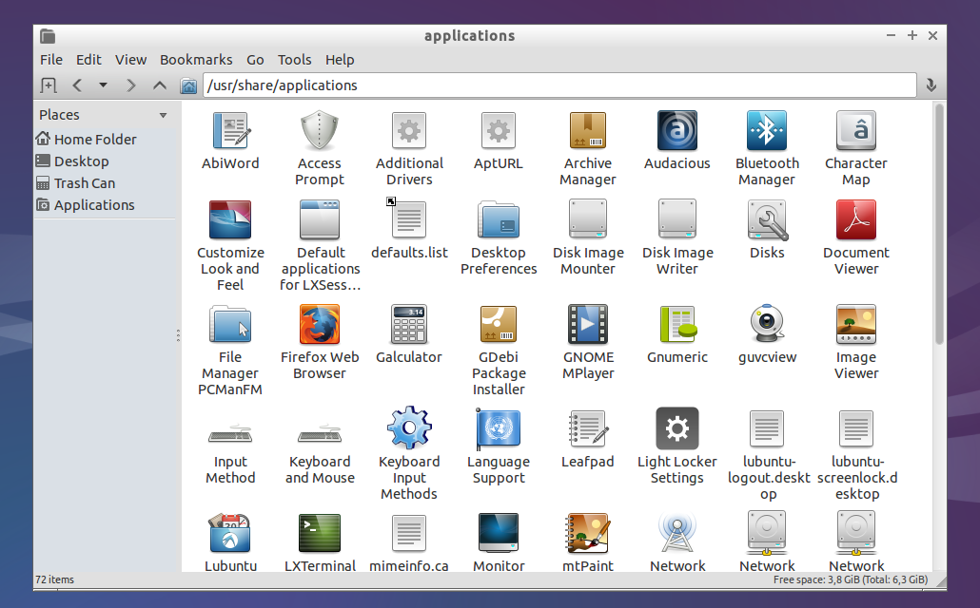Select the mimeinfo.cache file icon
This screenshot has height=608, width=980.
[409, 532]
